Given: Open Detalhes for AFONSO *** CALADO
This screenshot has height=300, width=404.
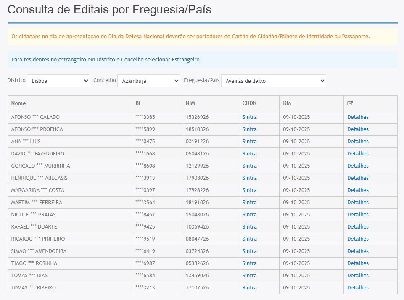Looking at the screenshot, I should click(x=358, y=117).
